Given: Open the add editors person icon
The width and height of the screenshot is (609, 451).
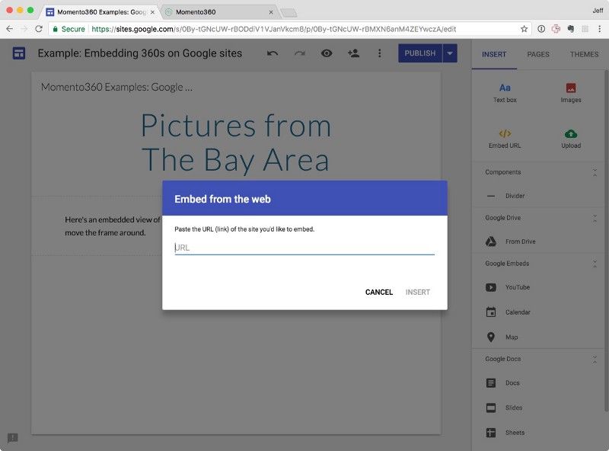Looking at the screenshot, I should tap(353, 53).
